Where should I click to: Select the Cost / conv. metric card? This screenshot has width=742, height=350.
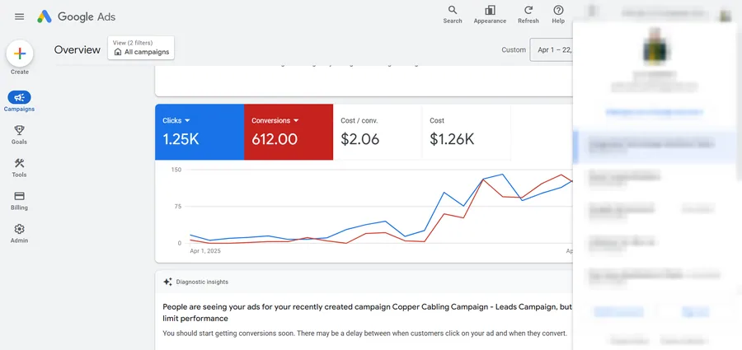point(377,132)
